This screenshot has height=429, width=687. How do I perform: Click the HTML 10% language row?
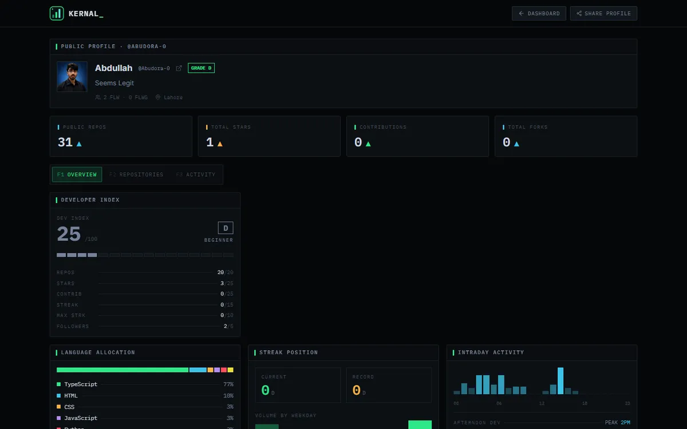point(145,396)
